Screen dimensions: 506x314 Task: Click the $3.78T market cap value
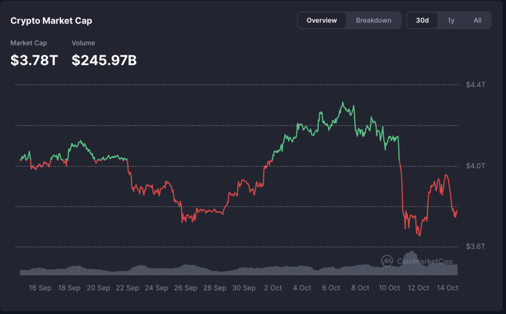click(x=34, y=60)
